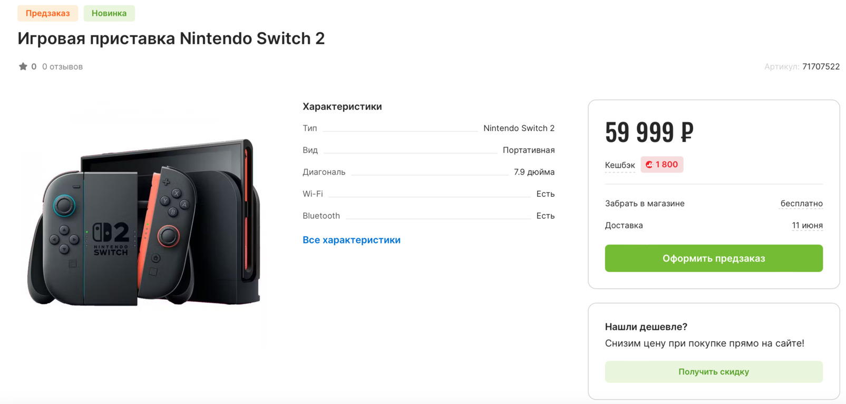
Task: Click the 59 999 ₽ price
Action: [x=649, y=132]
